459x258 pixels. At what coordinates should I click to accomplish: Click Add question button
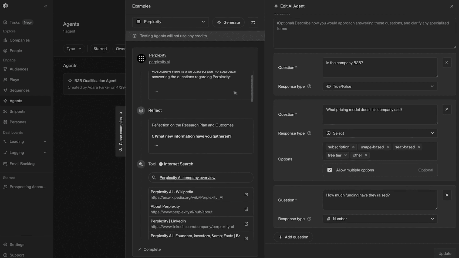pos(293,237)
